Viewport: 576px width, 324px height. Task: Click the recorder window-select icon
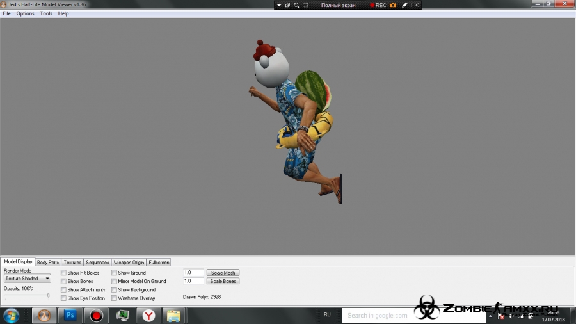[x=287, y=5]
